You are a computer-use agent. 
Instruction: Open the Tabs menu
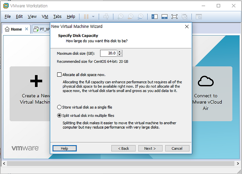[x=57, y=16]
